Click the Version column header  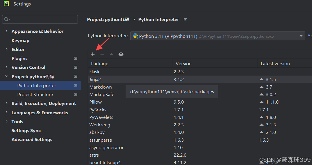215,63
